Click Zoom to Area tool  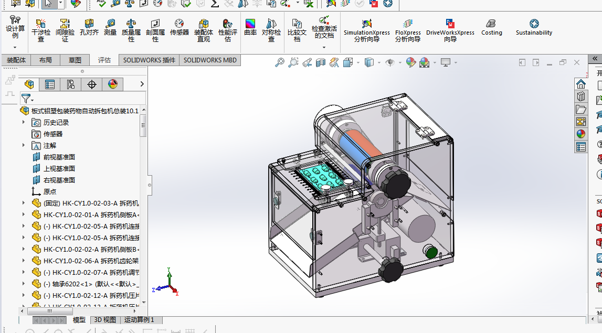tap(293, 62)
